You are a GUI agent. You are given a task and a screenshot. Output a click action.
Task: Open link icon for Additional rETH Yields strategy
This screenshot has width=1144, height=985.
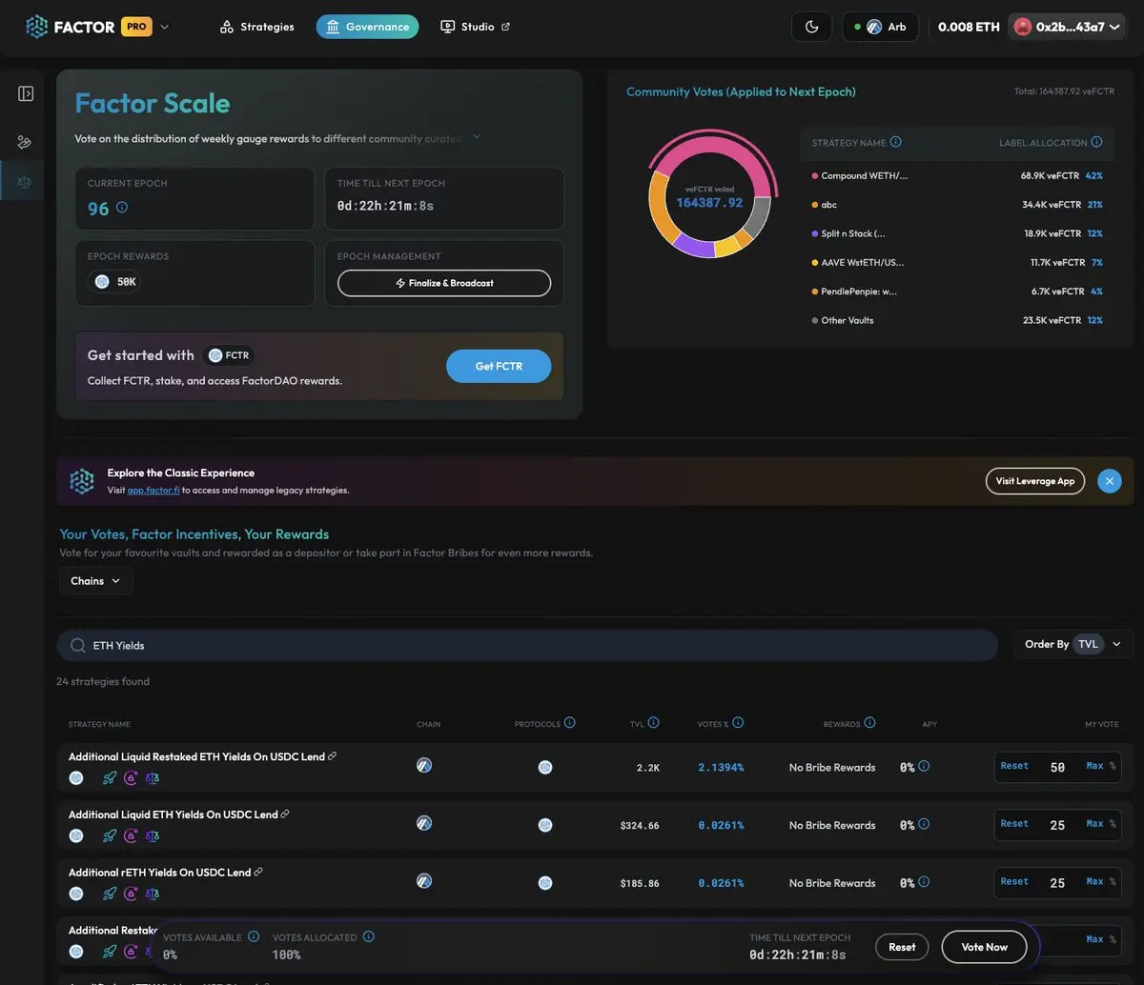(258, 872)
